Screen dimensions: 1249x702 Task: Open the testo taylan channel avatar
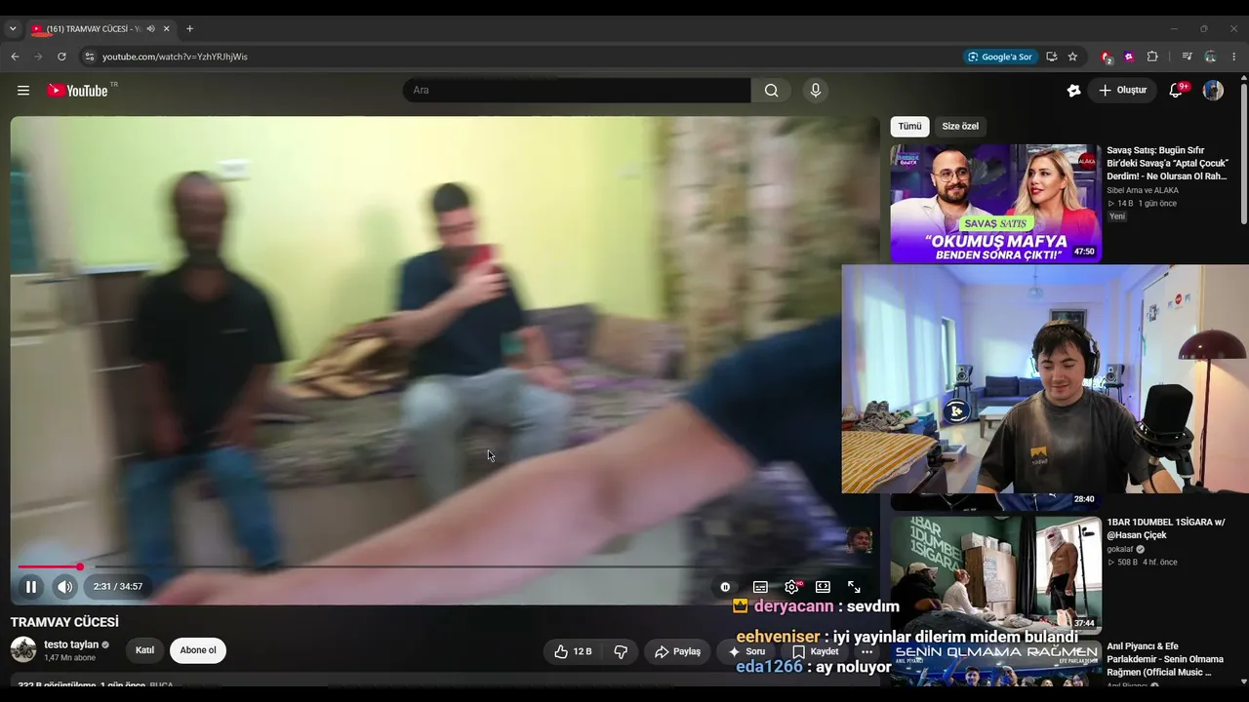[x=23, y=650]
